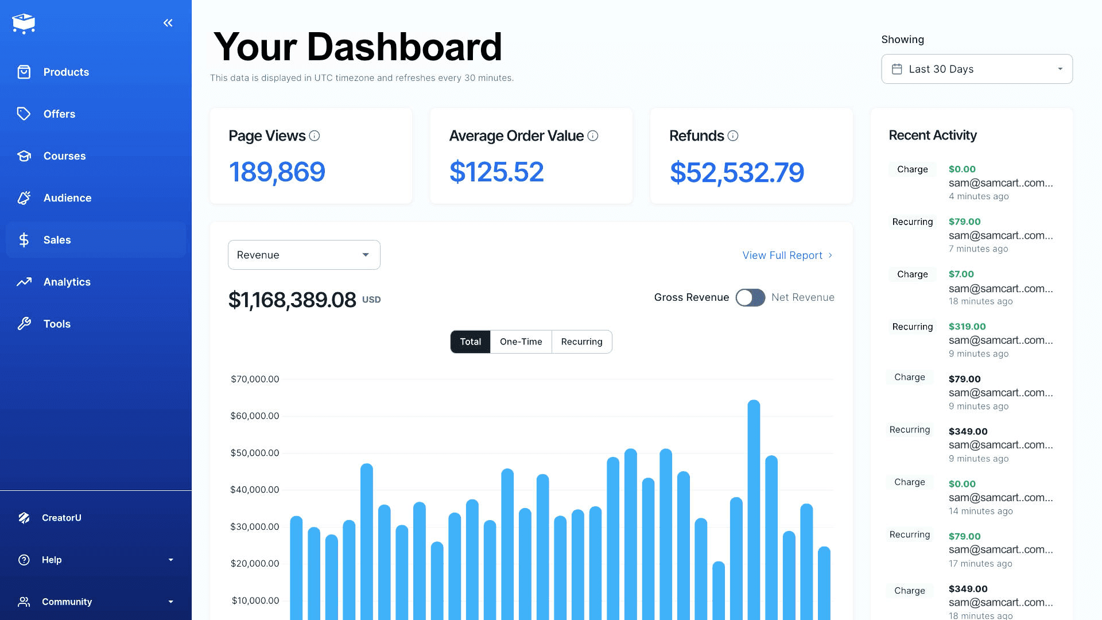
Task: Click the Offers tag icon
Action: point(24,114)
